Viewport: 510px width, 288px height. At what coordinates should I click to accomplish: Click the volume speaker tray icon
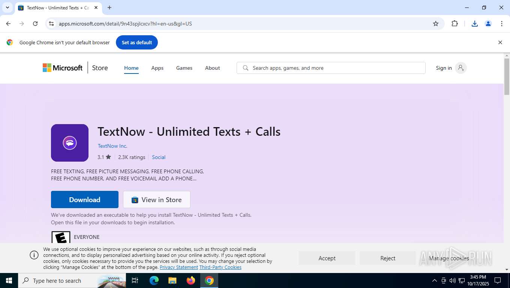tap(452, 280)
